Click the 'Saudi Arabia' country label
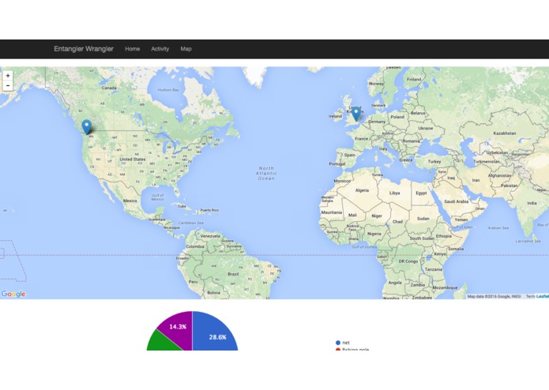Viewport: 549px width, 390px height. (x=457, y=201)
